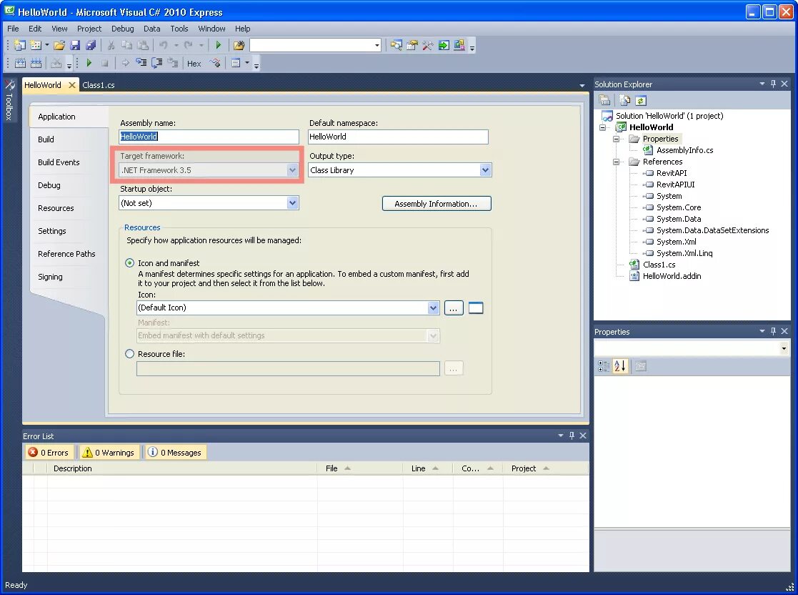
Task: Select AssemblyInfo.cs in Solution Explorer
Action: pos(684,150)
